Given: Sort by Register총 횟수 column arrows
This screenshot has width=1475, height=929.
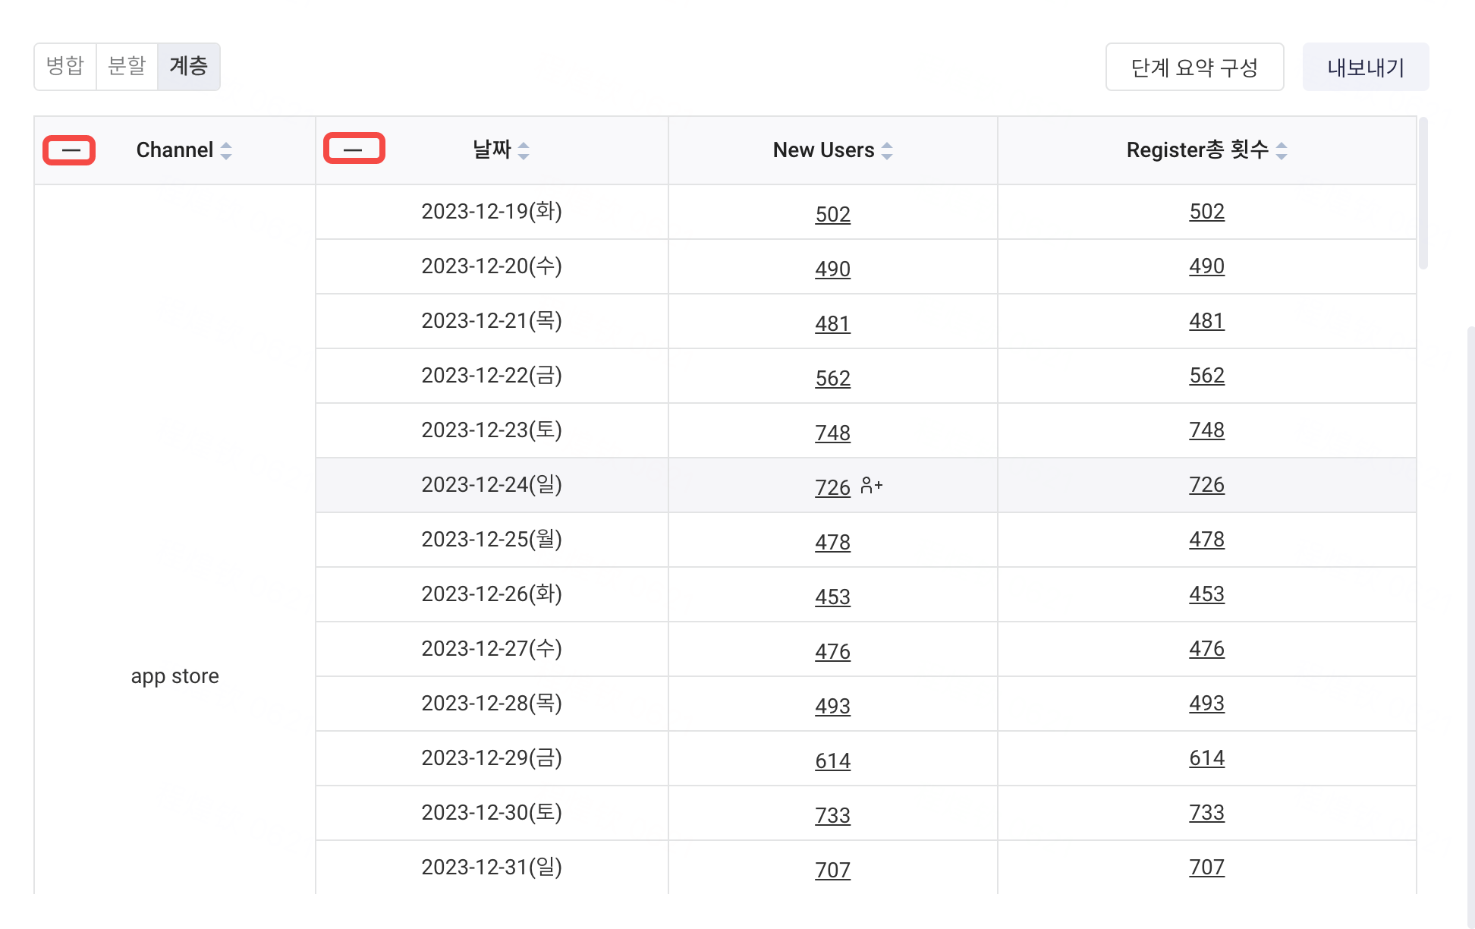Looking at the screenshot, I should coord(1282,150).
